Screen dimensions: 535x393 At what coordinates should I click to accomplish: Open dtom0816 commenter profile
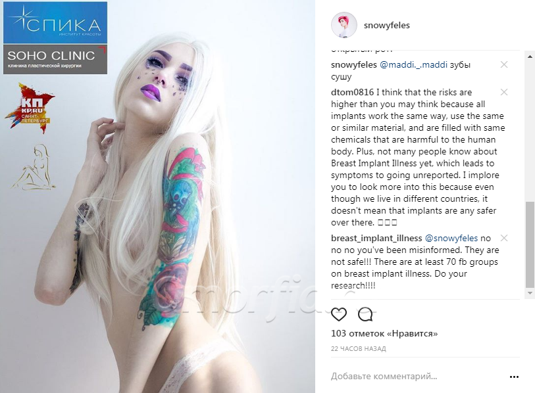(x=353, y=93)
